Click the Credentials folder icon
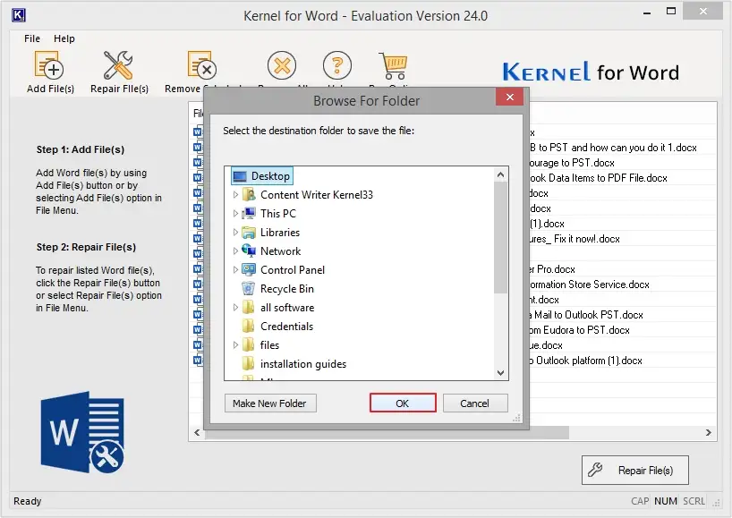The width and height of the screenshot is (732, 518). click(x=249, y=326)
